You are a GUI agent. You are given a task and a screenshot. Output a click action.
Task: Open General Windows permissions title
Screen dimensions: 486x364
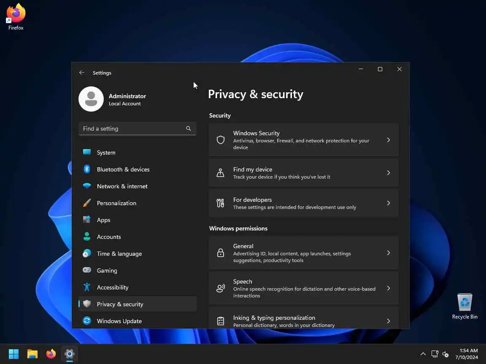click(x=243, y=246)
